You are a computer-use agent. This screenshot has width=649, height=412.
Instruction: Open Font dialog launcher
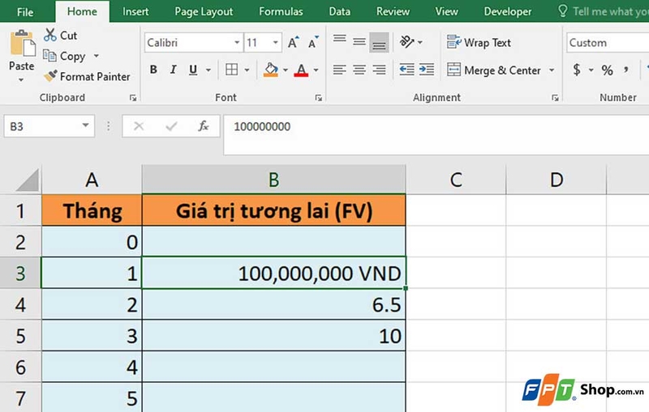coord(318,98)
